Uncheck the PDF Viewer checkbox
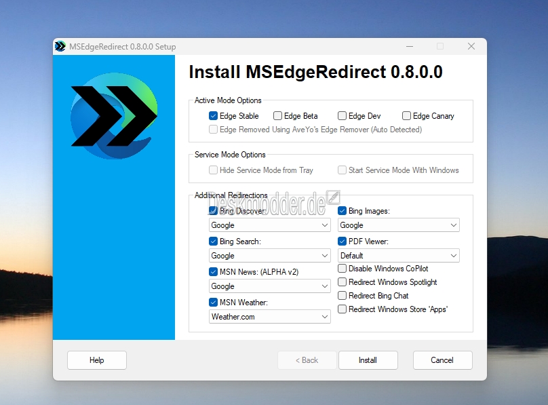The width and height of the screenshot is (548, 405). pyautogui.click(x=342, y=241)
